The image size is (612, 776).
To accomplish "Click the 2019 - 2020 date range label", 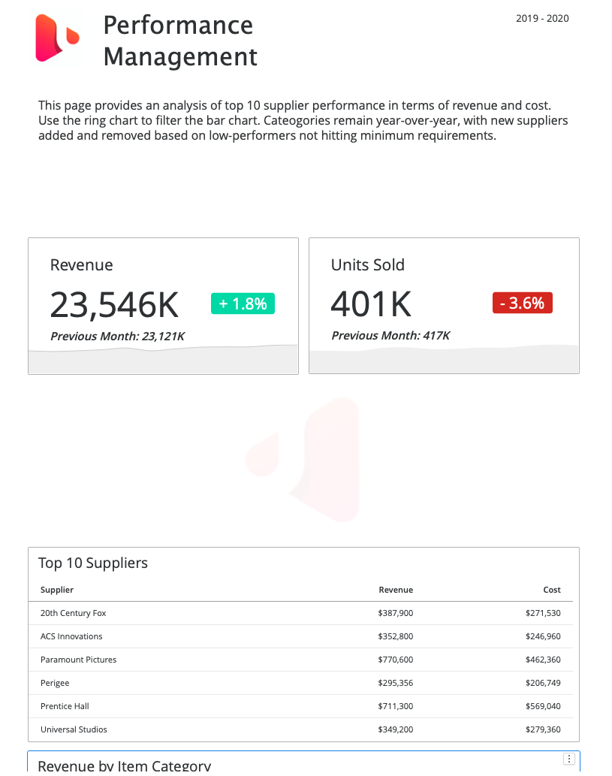I will 542,18.
